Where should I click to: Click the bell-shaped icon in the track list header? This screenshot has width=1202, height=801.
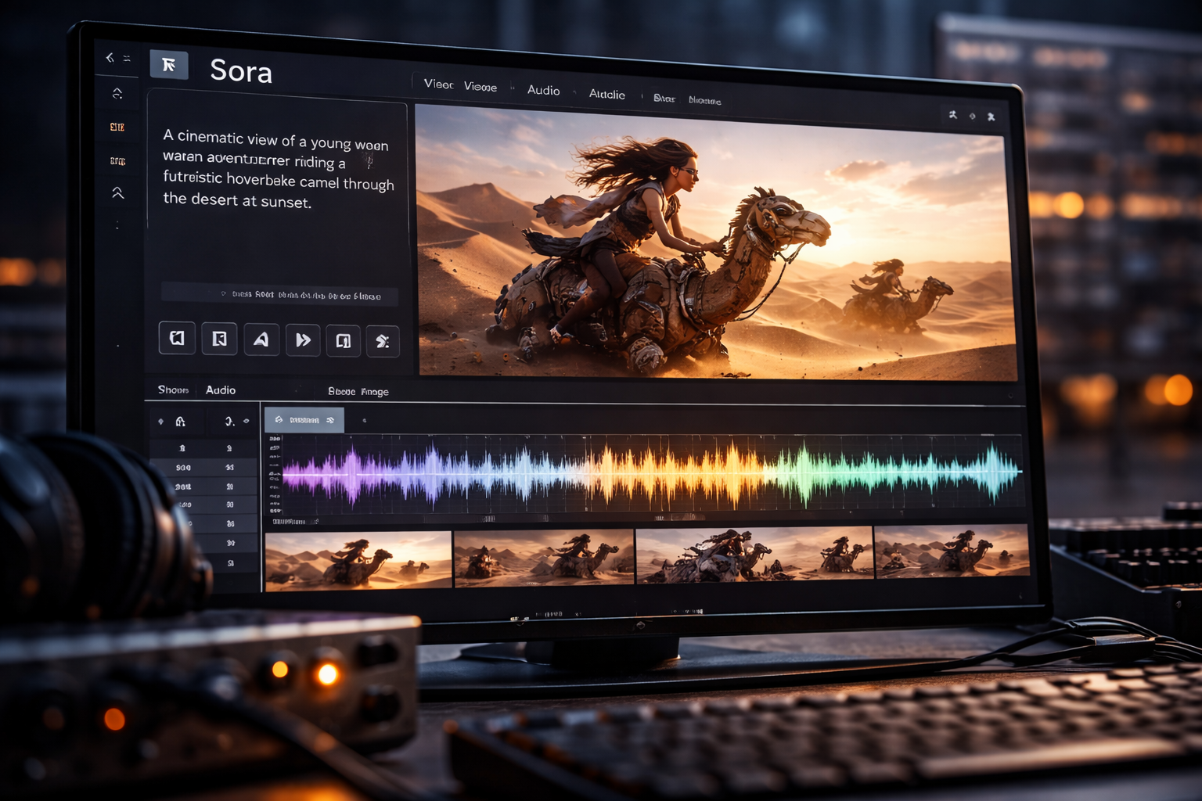tap(181, 422)
